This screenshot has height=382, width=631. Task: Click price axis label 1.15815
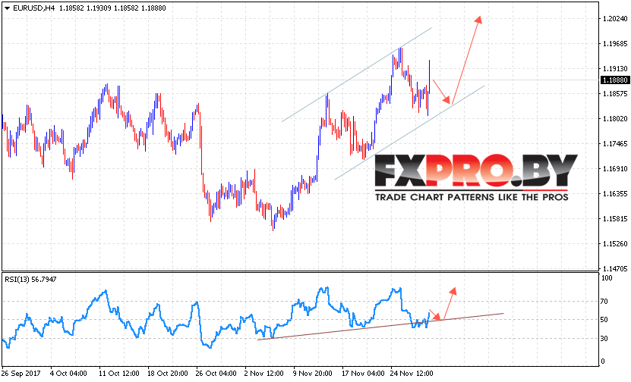pos(615,219)
